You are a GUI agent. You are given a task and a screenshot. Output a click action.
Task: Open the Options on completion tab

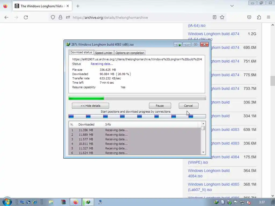tap(130, 53)
